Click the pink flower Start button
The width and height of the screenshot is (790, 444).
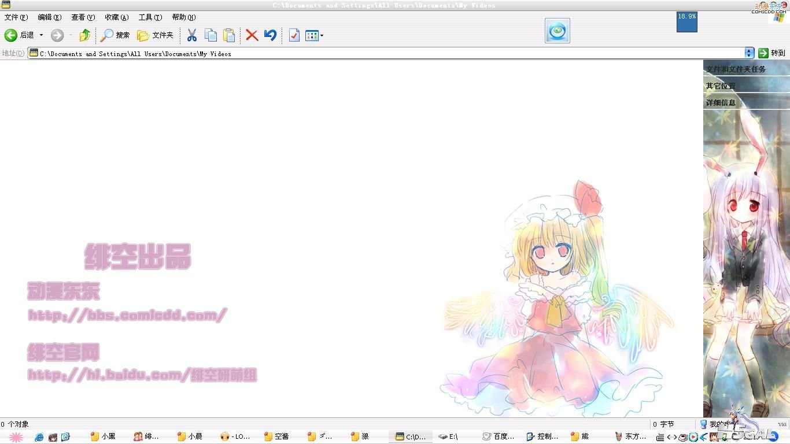pyautogui.click(x=16, y=437)
